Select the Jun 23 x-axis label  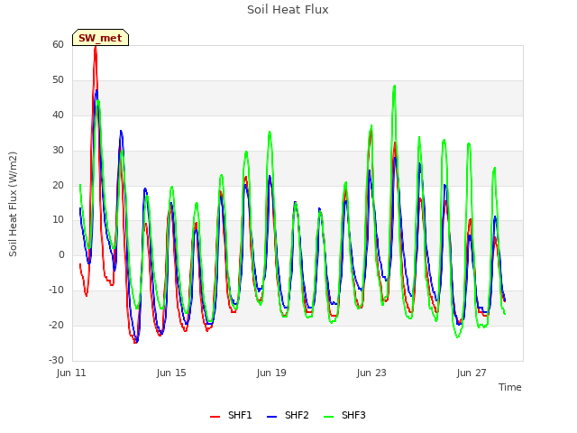371,373
